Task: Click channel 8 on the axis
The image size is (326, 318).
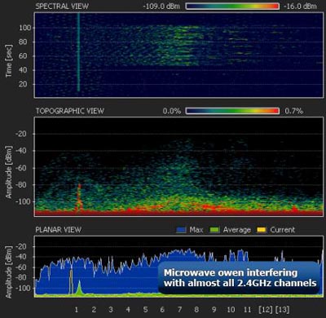Action: pos(196,310)
